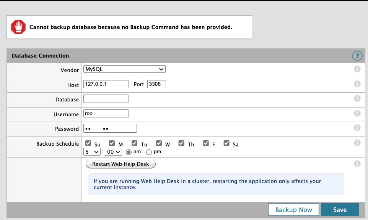The image size is (368, 220).
Task: Click the info icon for Backup Schedule
Action: click(357, 143)
